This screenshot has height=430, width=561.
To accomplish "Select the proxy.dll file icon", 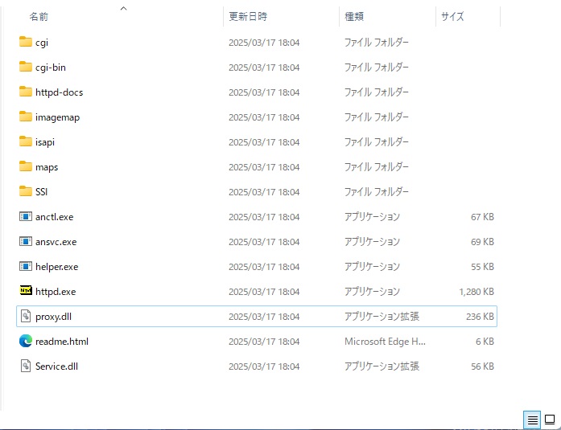I will click(x=26, y=316).
